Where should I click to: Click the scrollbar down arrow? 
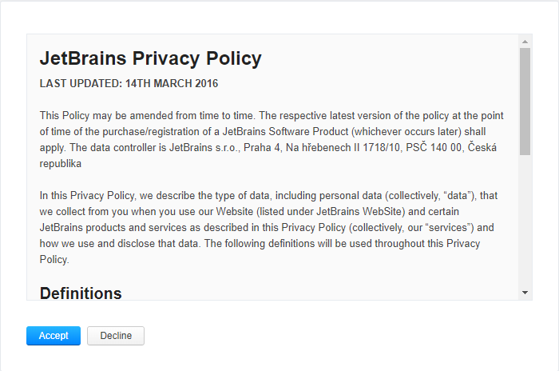pos(525,293)
